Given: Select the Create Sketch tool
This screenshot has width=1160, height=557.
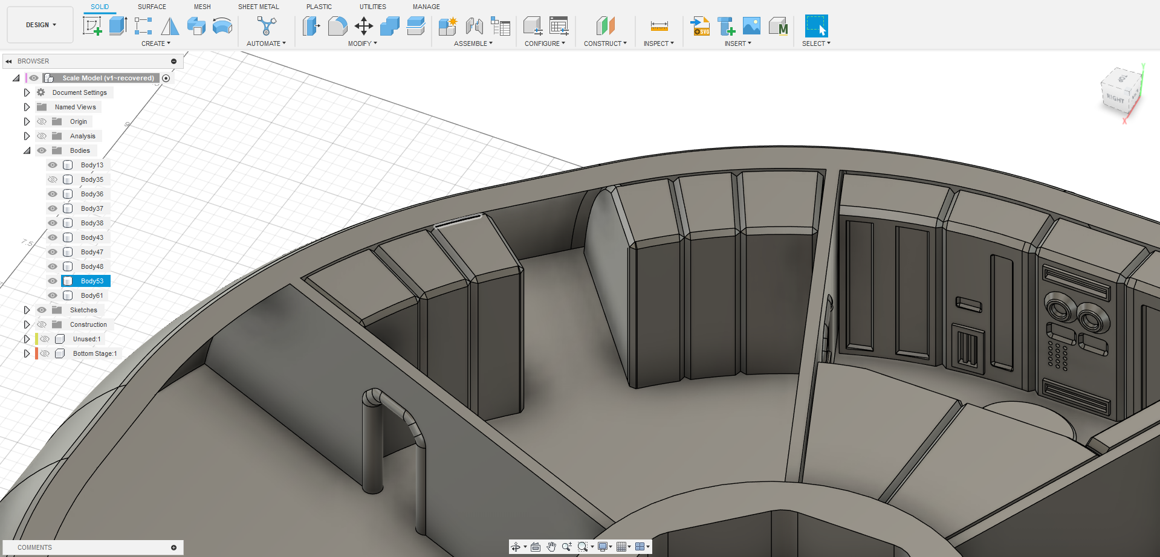Looking at the screenshot, I should click(92, 25).
